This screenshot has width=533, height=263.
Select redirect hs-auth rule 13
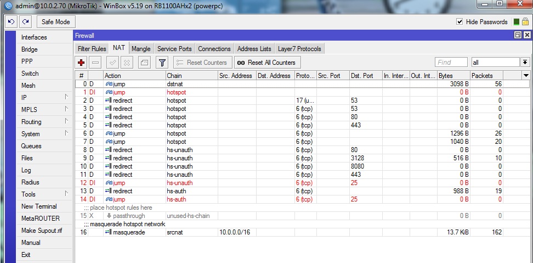pos(302,191)
